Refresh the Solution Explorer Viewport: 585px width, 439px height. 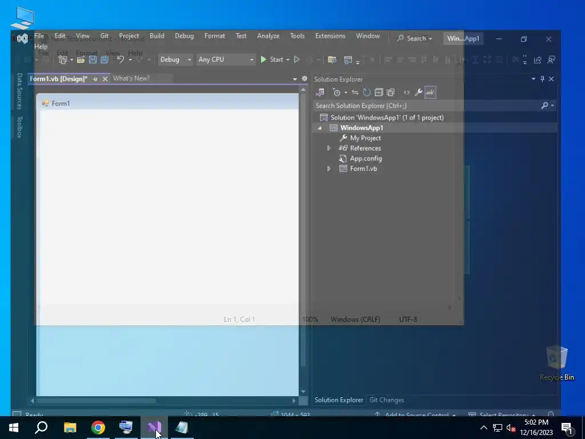[367, 92]
